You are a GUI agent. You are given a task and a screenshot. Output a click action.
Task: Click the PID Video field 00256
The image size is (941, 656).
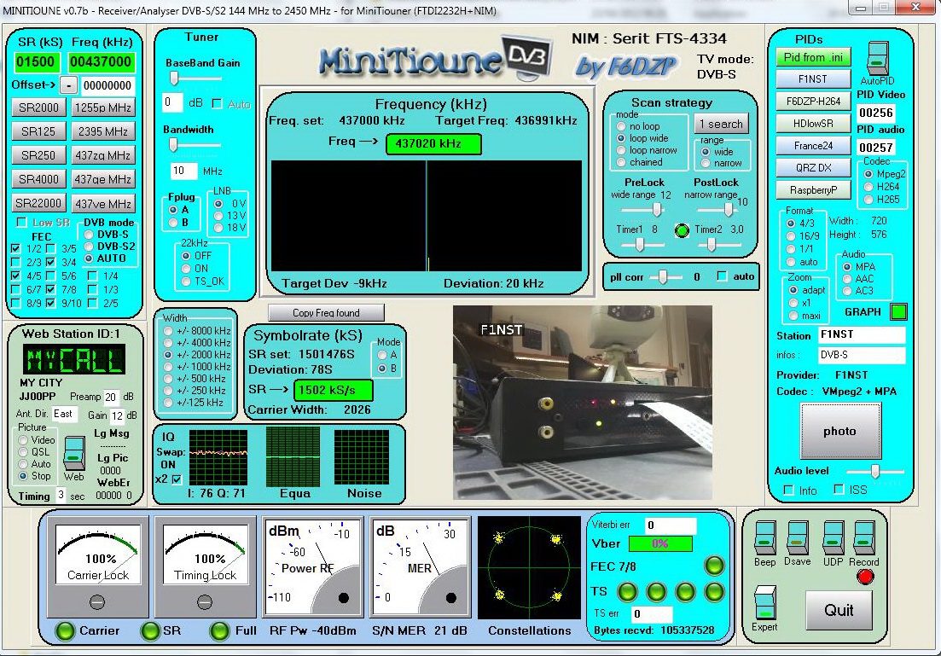coord(876,113)
